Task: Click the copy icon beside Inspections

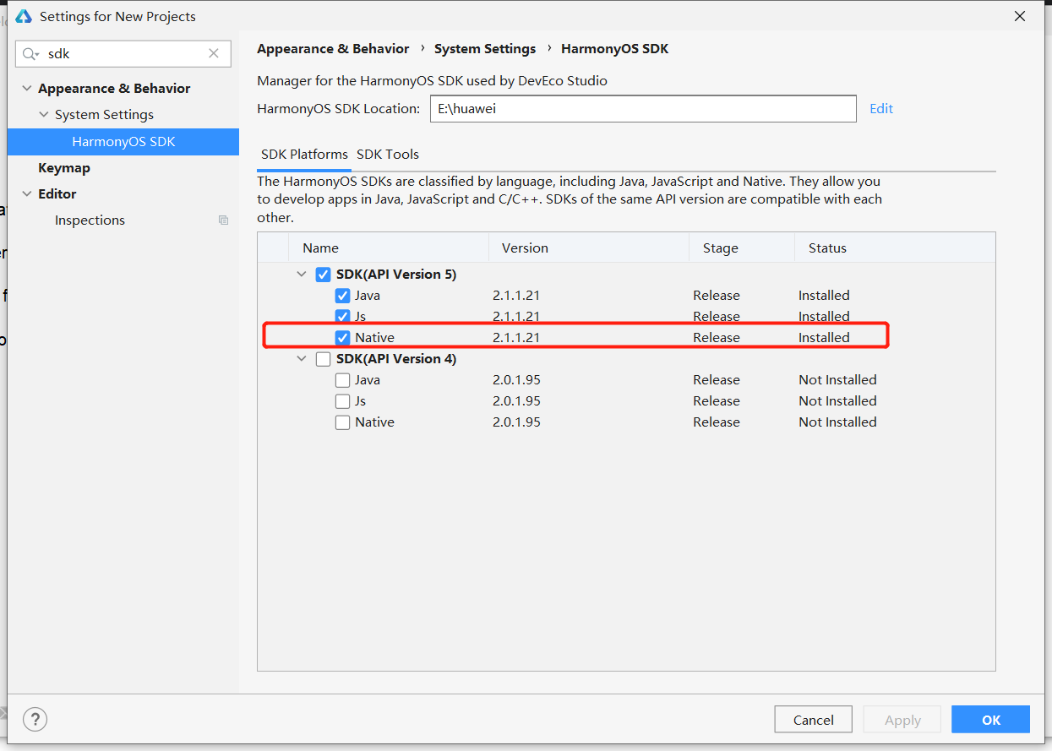Action: click(223, 220)
